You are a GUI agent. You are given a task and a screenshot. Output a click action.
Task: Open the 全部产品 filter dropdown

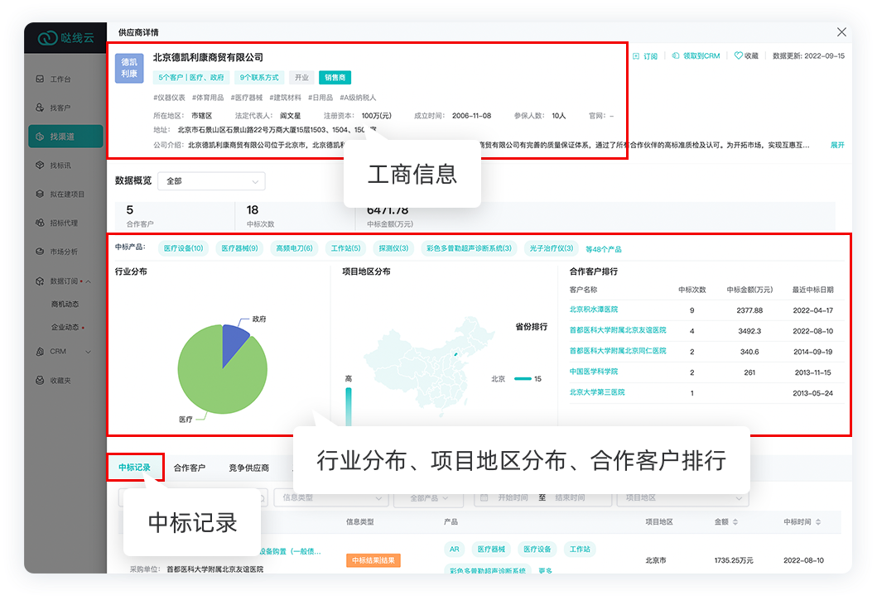(429, 497)
